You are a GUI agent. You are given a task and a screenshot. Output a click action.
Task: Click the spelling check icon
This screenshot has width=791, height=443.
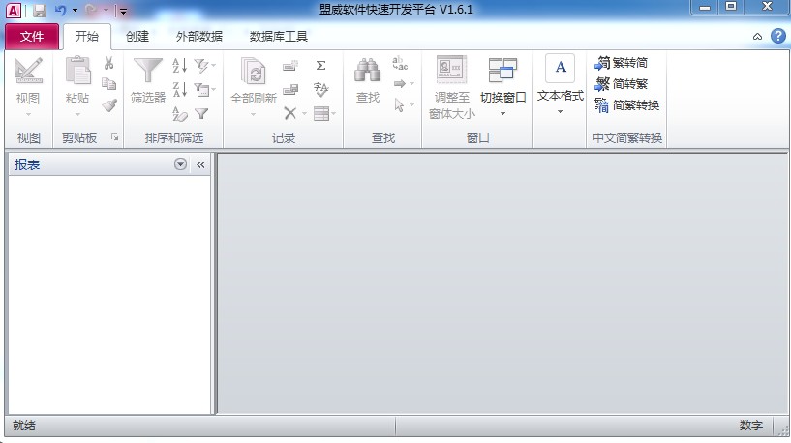pyautogui.click(x=320, y=89)
